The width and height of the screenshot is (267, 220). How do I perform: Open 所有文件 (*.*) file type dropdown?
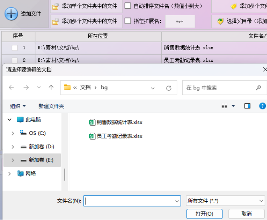(x=226, y=201)
